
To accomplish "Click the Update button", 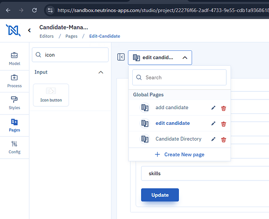I will pos(160,195).
